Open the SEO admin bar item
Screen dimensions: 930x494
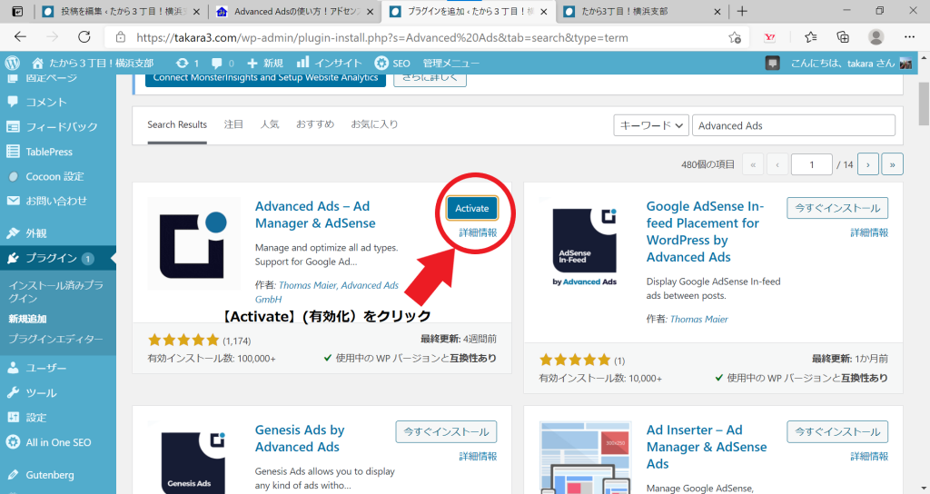tap(392, 63)
